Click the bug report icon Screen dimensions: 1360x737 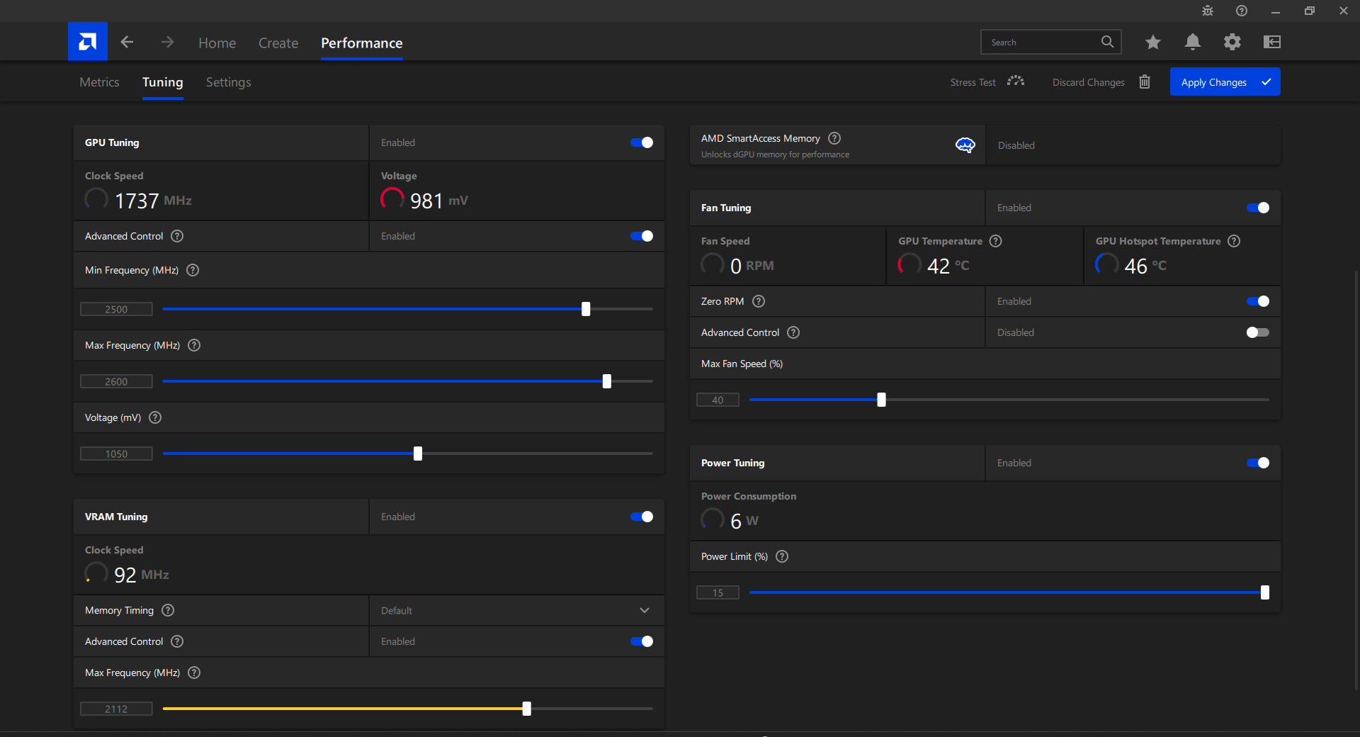point(1208,11)
